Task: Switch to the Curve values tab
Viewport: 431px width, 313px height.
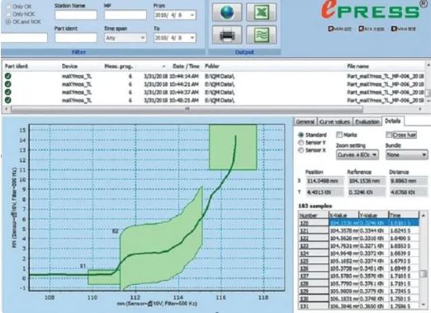Action: tap(334, 121)
